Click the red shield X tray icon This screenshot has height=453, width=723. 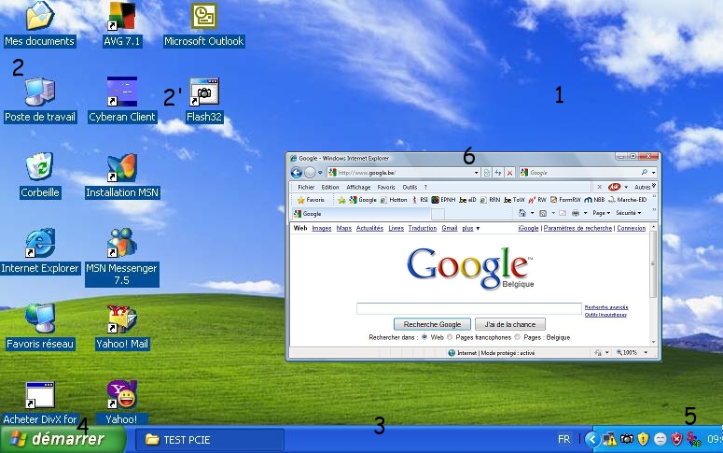click(x=676, y=439)
